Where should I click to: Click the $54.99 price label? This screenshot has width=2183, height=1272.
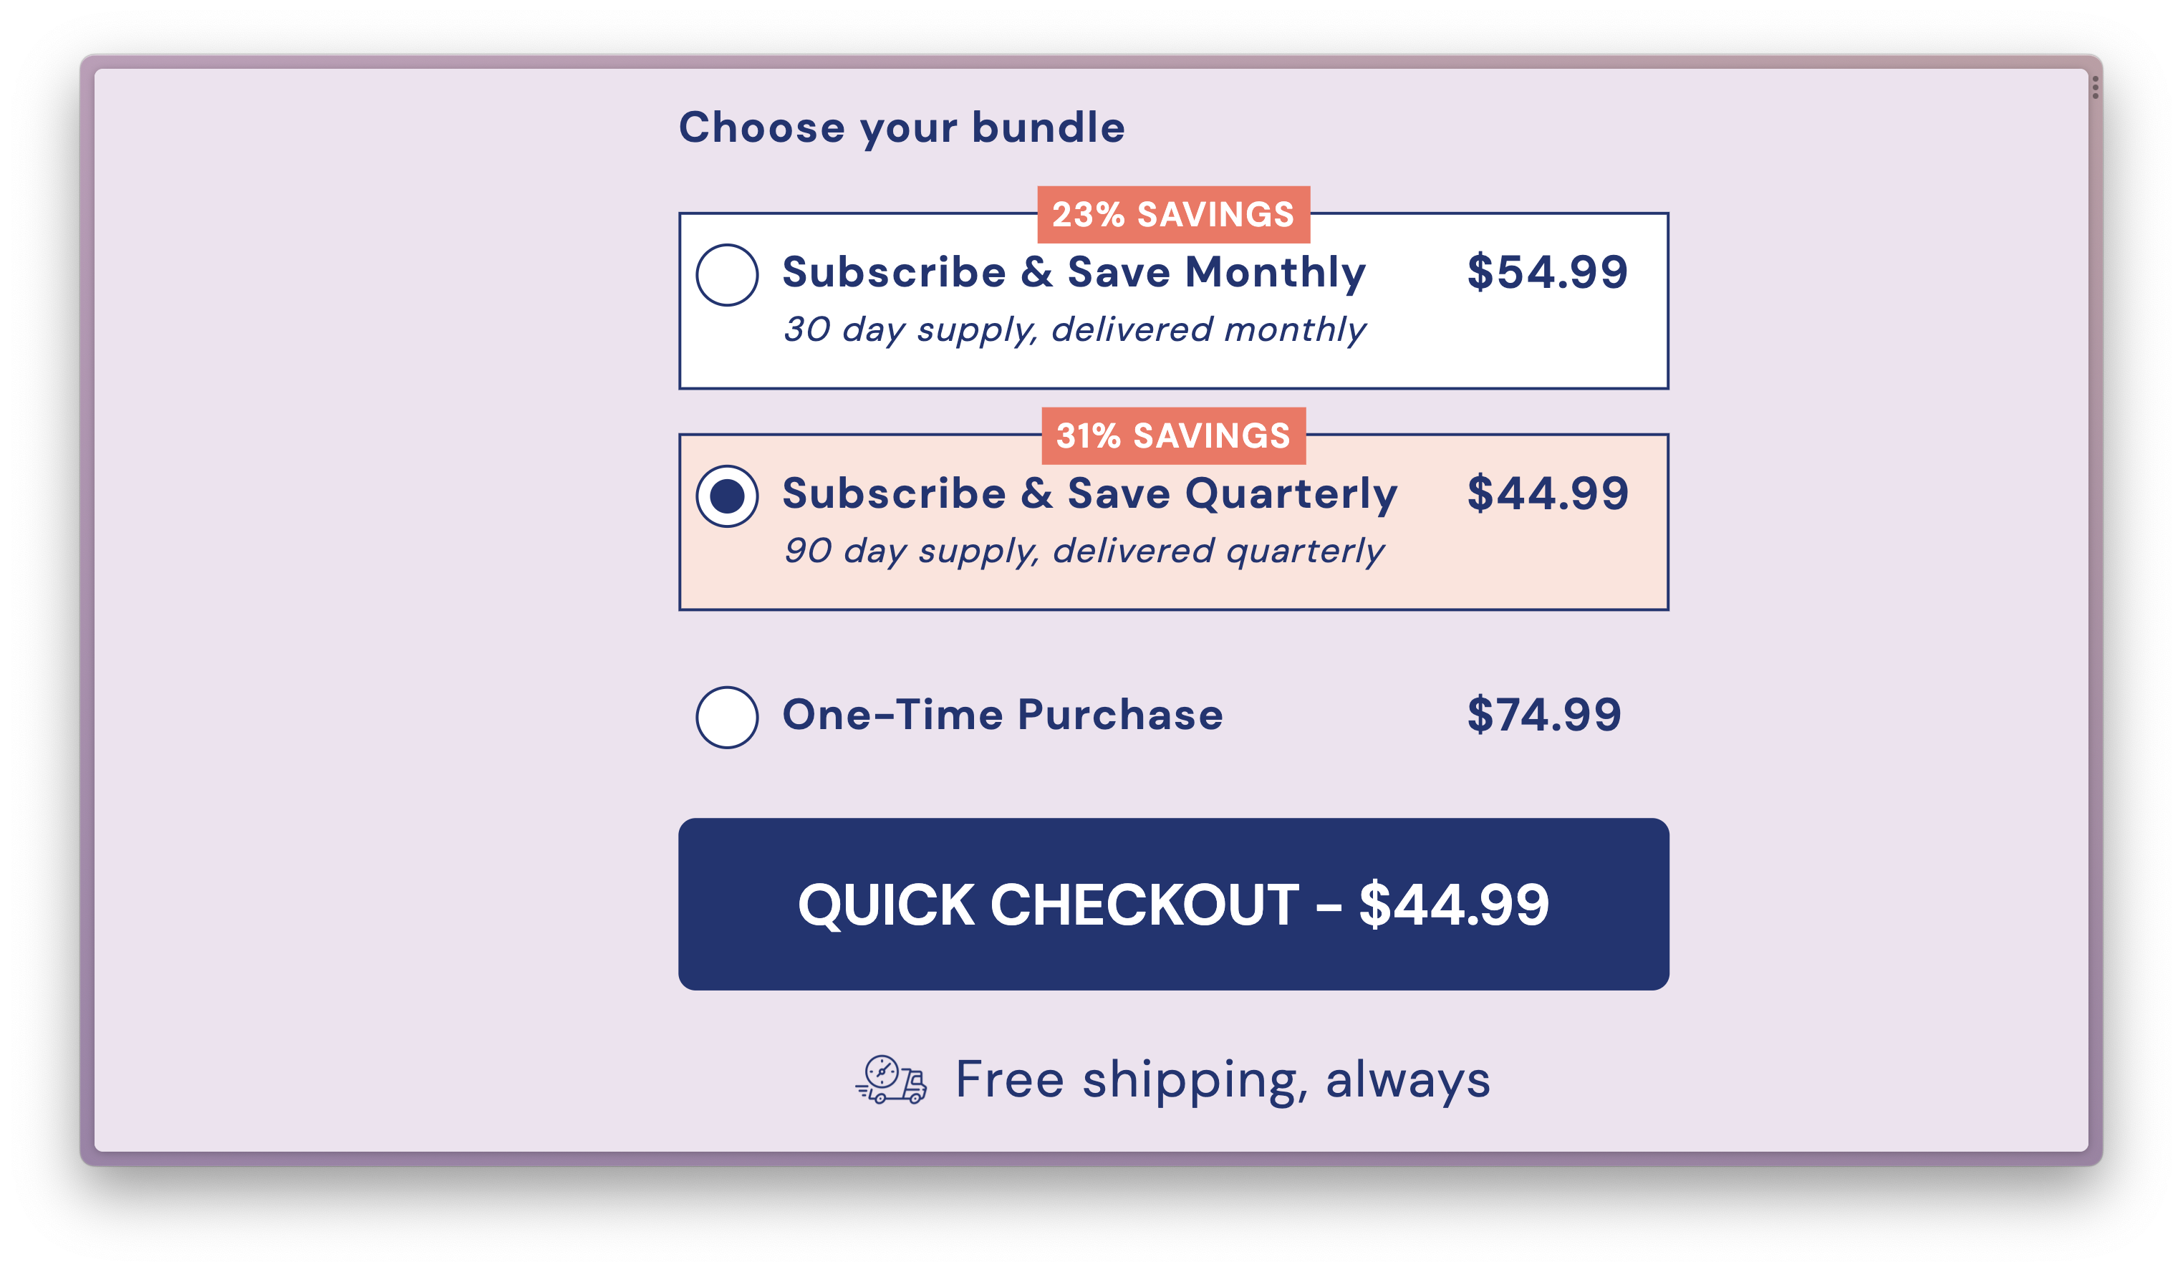click(x=1547, y=272)
